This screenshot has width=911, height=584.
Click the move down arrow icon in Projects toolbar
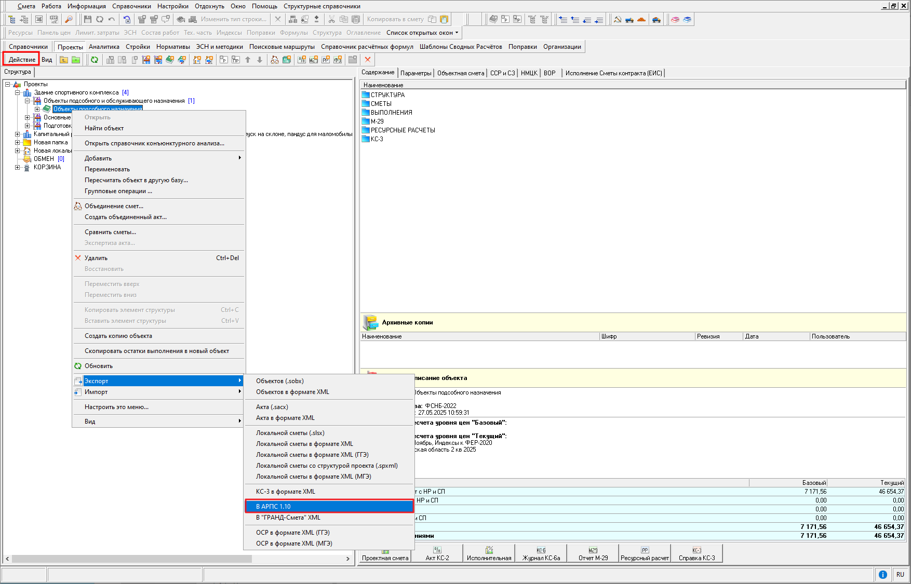point(260,60)
